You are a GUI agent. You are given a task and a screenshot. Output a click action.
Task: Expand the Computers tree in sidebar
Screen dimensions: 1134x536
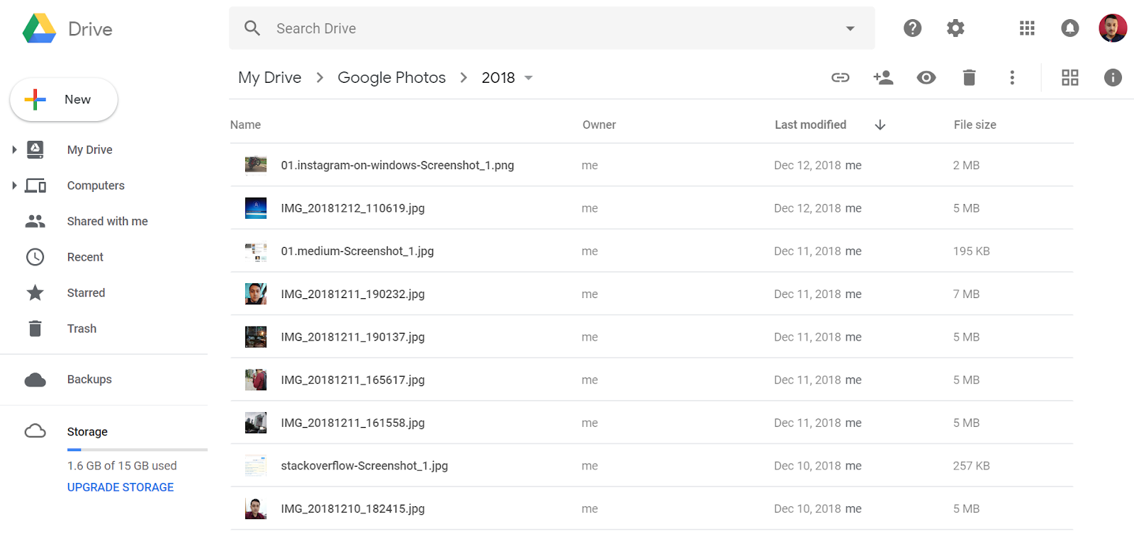pyautogui.click(x=14, y=186)
